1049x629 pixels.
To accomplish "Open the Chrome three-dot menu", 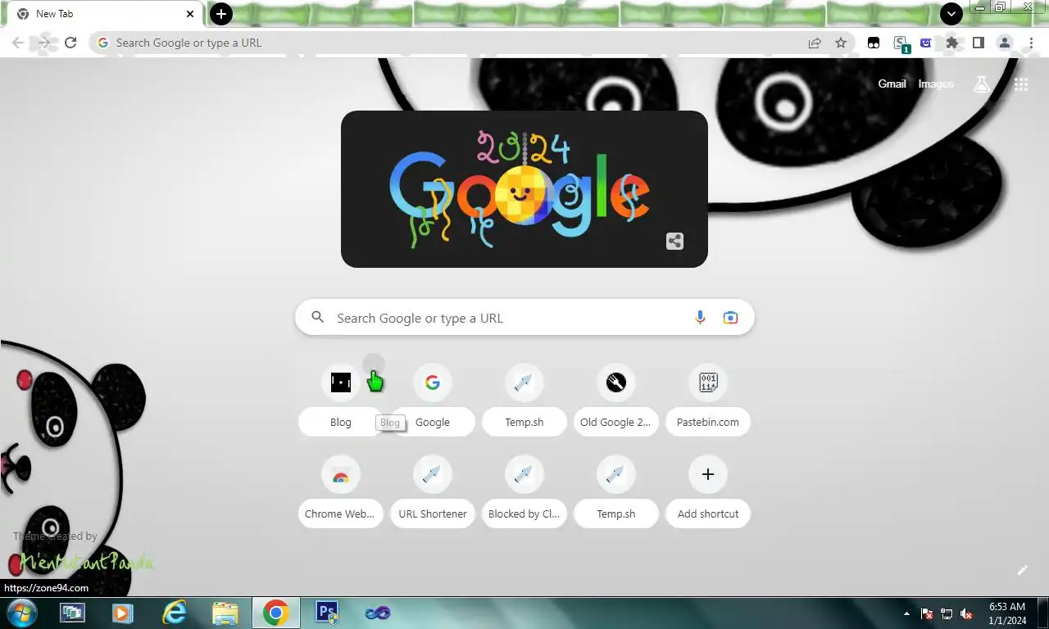I will (x=1031, y=43).
